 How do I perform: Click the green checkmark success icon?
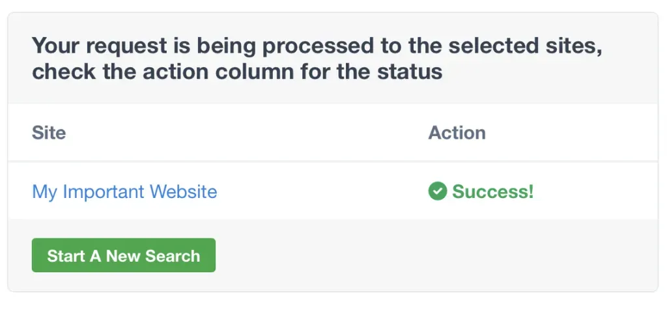point(437,191)
